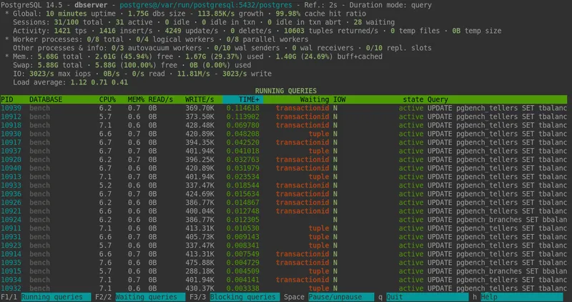Viewport: 572px width, 302px height.
Task: Select PID 10931 in the process list
Action: [x=11, y=237]
